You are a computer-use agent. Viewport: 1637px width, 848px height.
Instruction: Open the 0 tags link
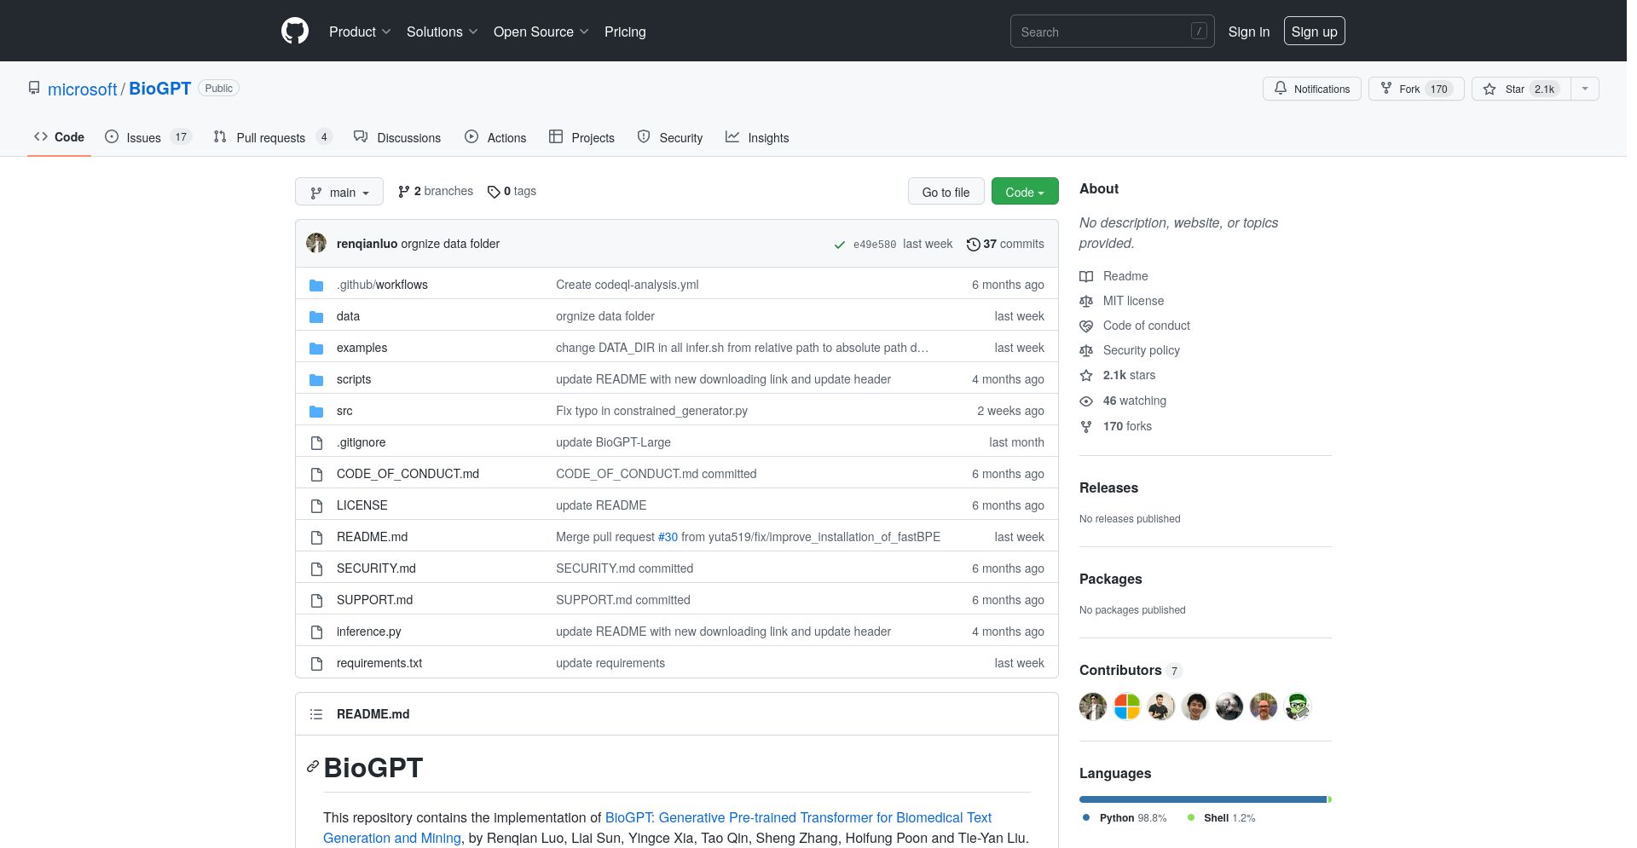pos(512,191)
